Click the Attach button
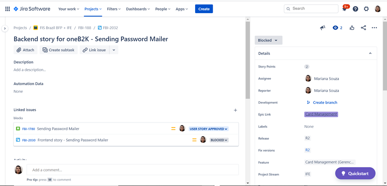 pos(25,50)
